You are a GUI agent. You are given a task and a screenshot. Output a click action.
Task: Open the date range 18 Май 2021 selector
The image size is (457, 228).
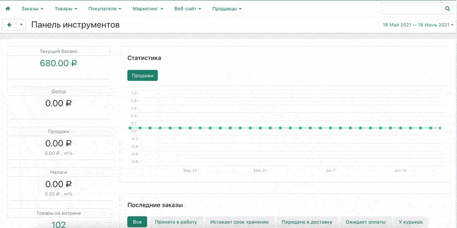click(418, 25)
